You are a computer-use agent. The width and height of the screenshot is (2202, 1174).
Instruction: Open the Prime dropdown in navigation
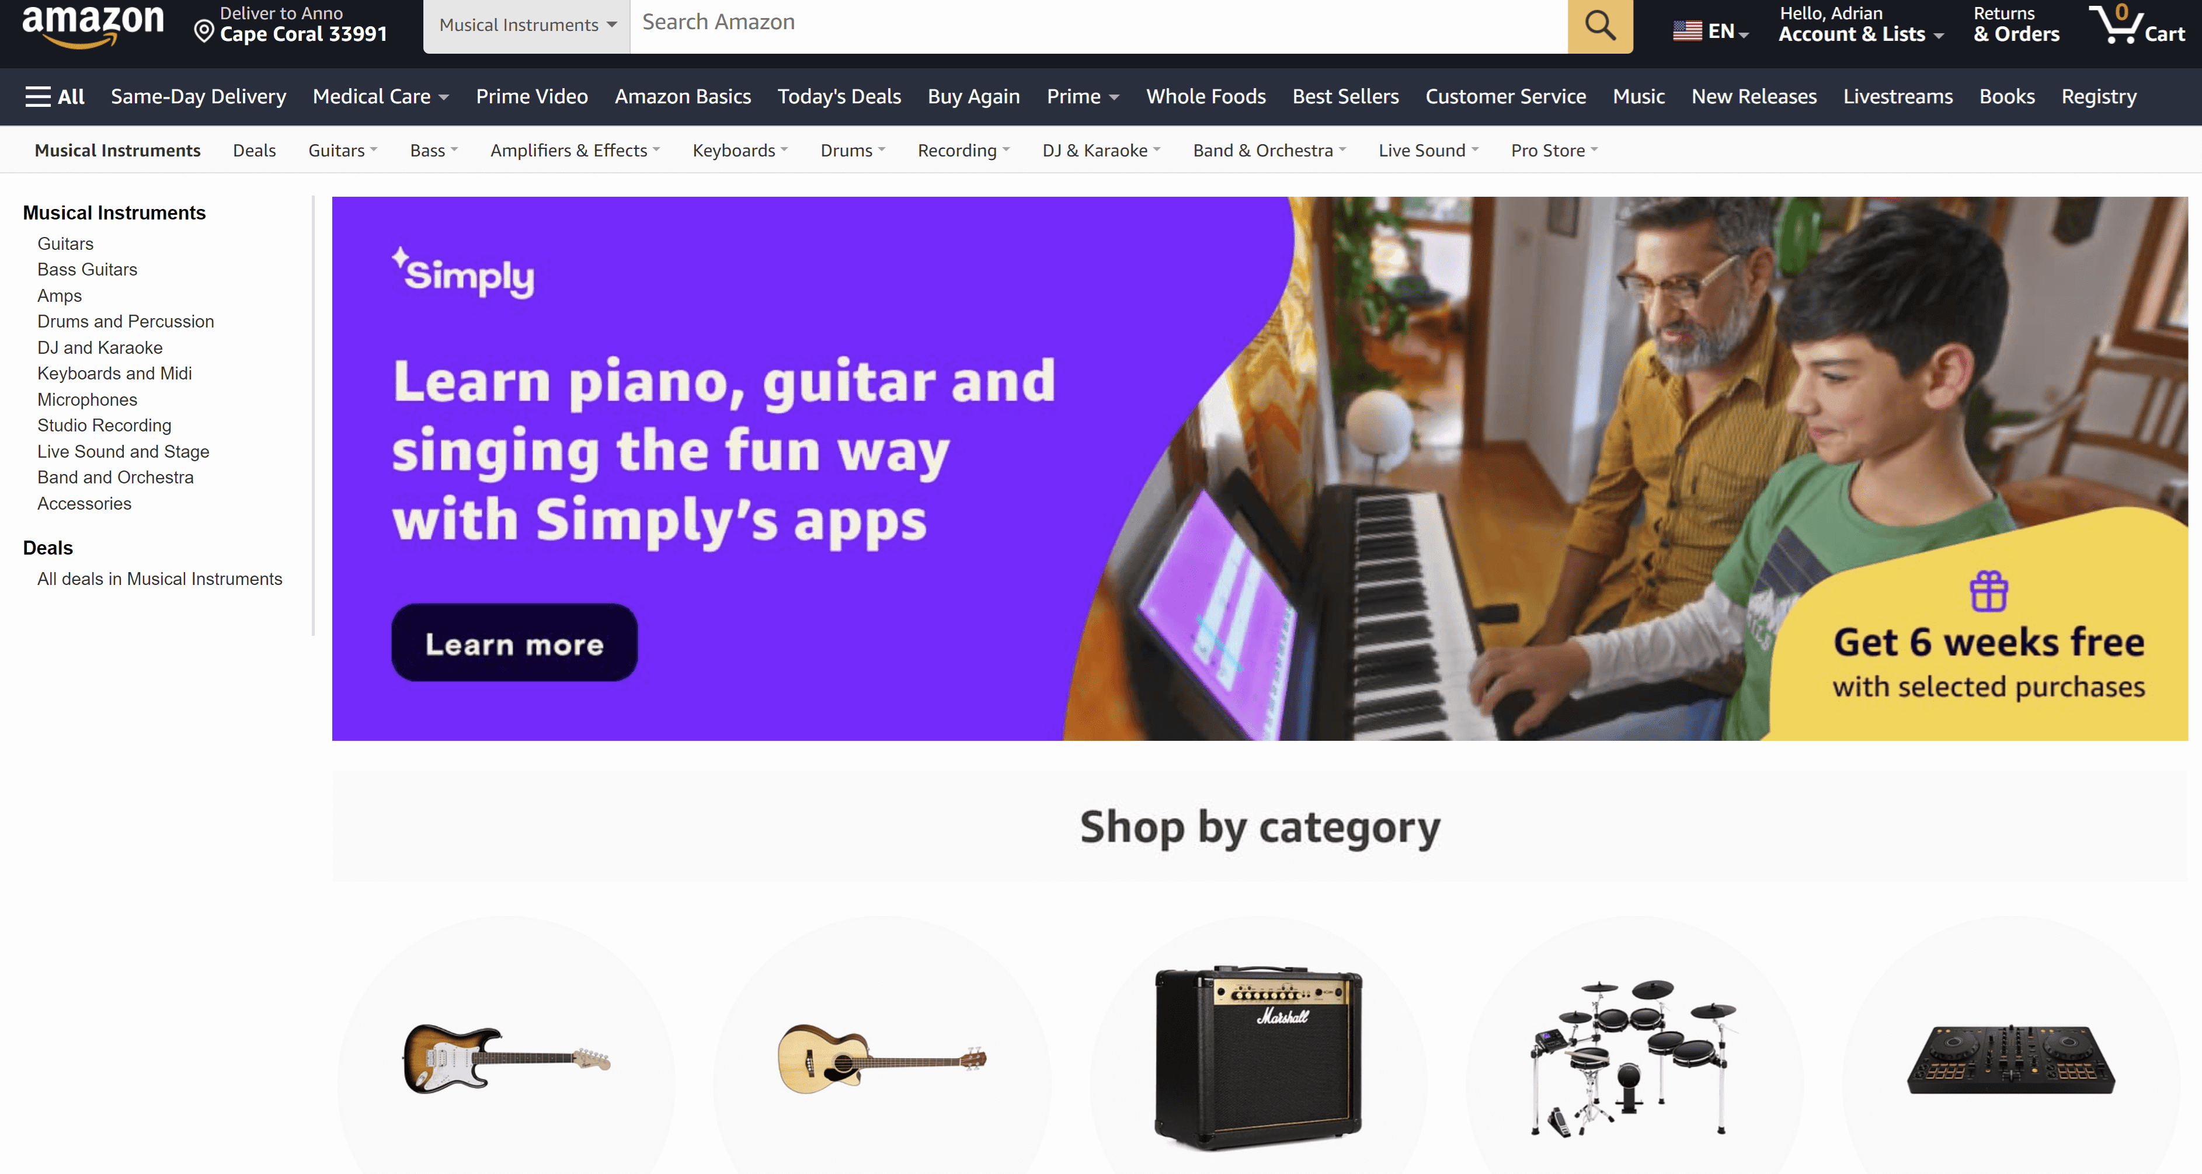pyautogui.click(x=1082, y=96)
